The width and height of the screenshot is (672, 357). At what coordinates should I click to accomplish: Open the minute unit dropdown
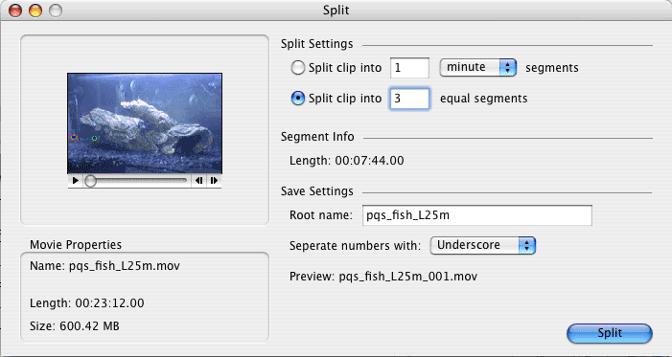tap(477, 68)
